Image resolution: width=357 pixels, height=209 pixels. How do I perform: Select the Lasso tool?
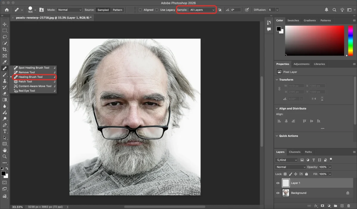point(4,37)
